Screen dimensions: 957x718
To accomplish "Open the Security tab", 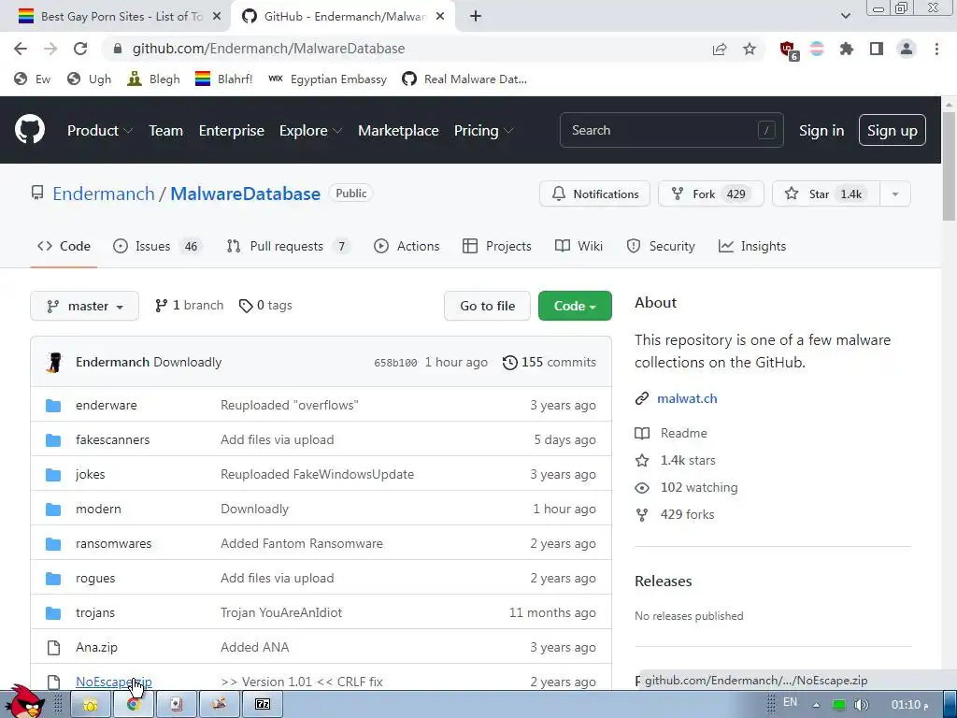I will 661,246.
